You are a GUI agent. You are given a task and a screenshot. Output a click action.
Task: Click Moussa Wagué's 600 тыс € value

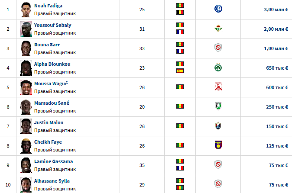click(x=277, y=87)
